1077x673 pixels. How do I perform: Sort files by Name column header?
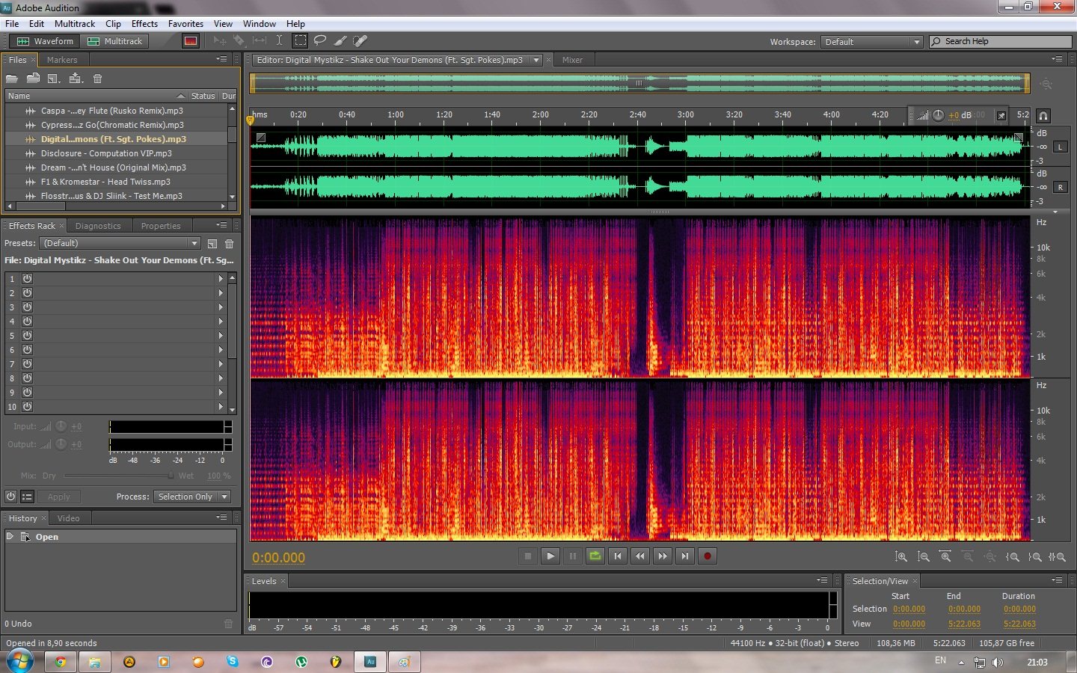click(x=96, y=96)
